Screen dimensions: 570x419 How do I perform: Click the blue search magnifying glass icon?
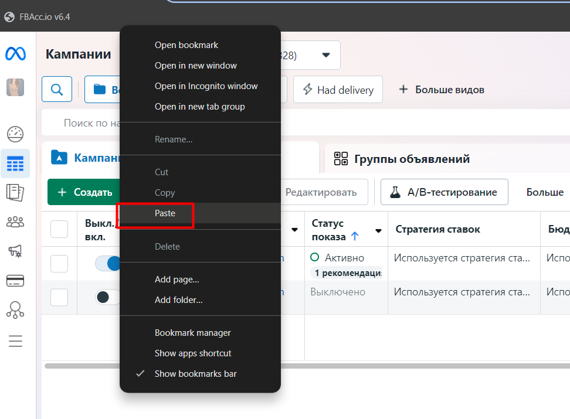(56, 89)
